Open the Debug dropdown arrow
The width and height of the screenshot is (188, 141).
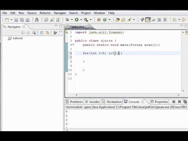tap(72, 20)
